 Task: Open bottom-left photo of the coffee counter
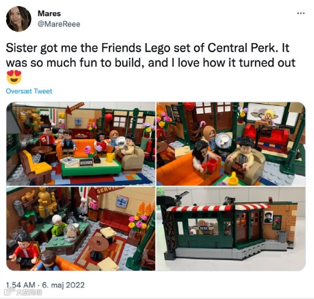click(80, 229)
